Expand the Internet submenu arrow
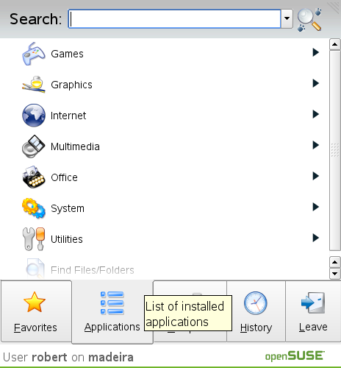The width and height of the screenshot is (341, 368). point(315,114)
